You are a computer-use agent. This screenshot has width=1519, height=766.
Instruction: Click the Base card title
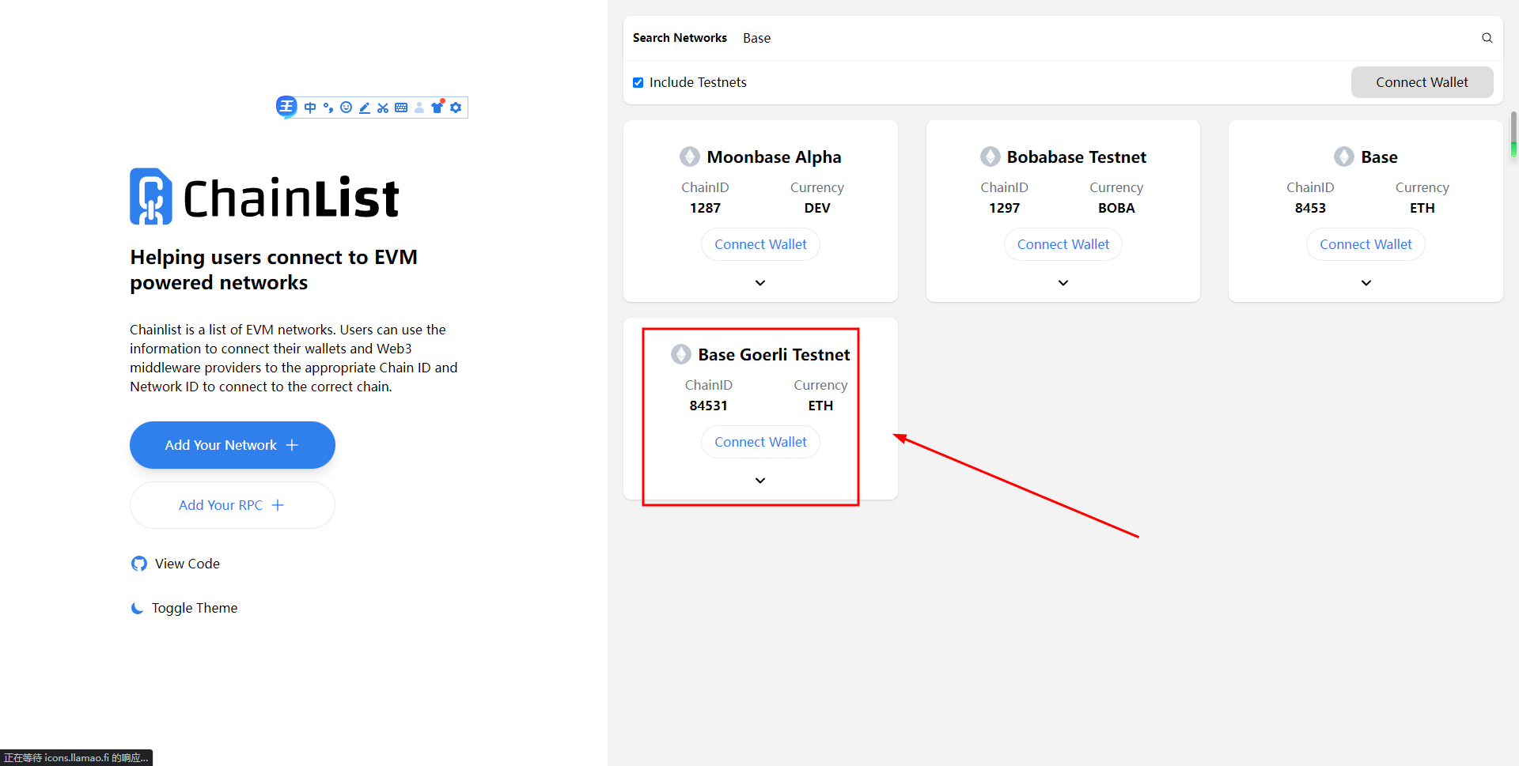pos(1379,157)
